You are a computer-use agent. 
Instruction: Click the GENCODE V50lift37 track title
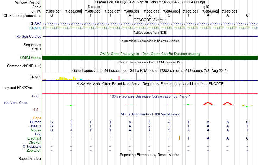pyautogui.click(x=150, y=20)
